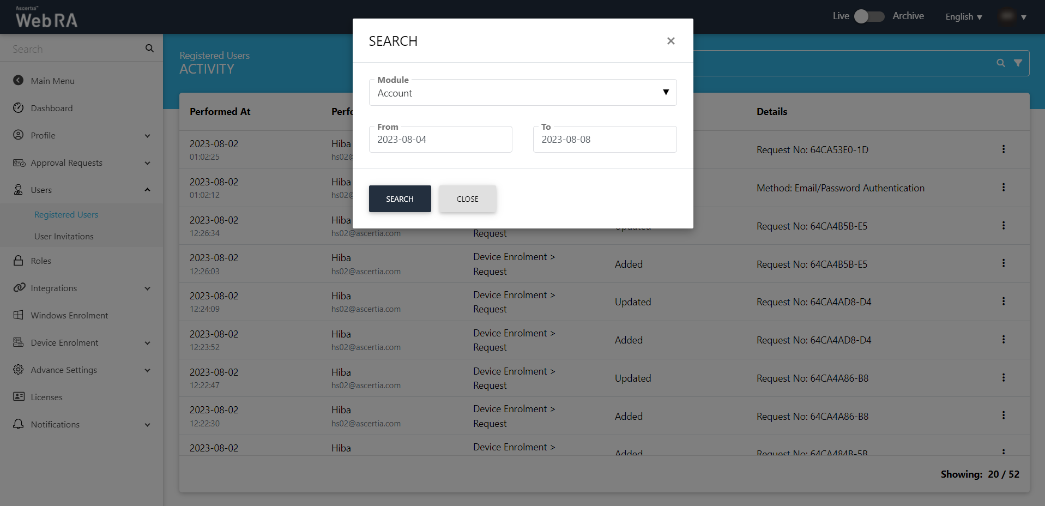Click the activity search magnifier icon
Image resolution: width=1045 pixels, height=506 pixels.
coord(1001,63)
